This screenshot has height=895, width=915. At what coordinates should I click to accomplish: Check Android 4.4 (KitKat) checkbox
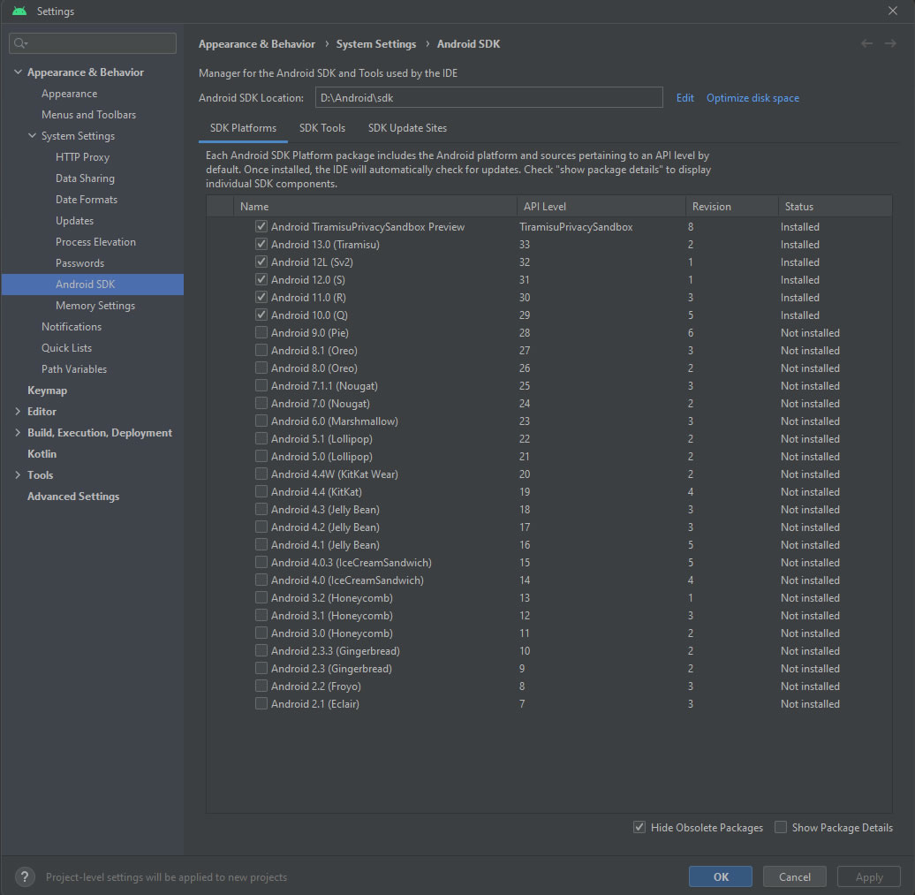point(261,491)
